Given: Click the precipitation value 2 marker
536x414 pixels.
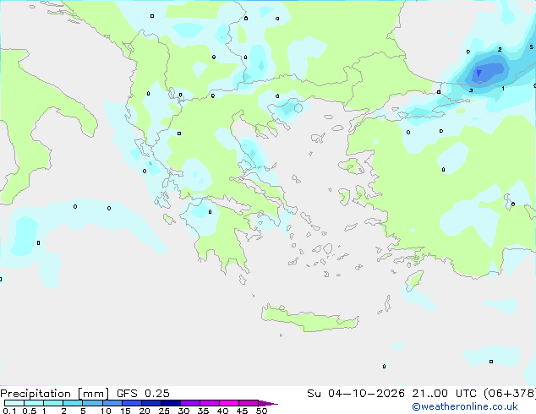Looking at the screenshot, I should pos(500,50).
